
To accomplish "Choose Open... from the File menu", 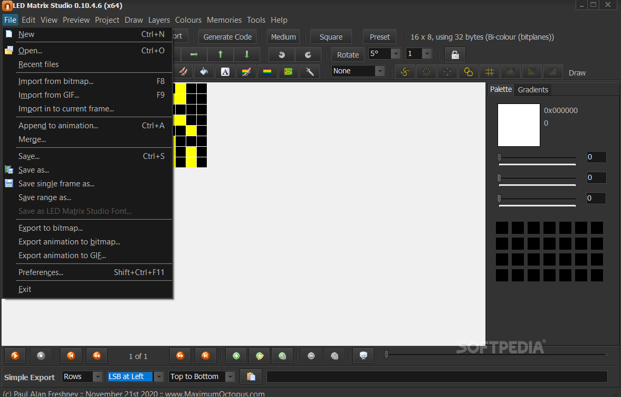I will 87,50.
